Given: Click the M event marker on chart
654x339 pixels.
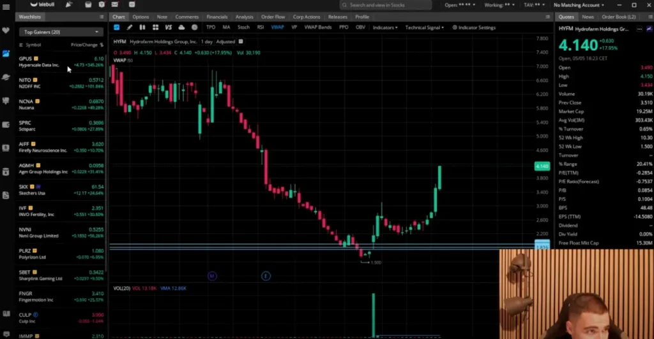Looking at the screenshot, I should [212, 276].
